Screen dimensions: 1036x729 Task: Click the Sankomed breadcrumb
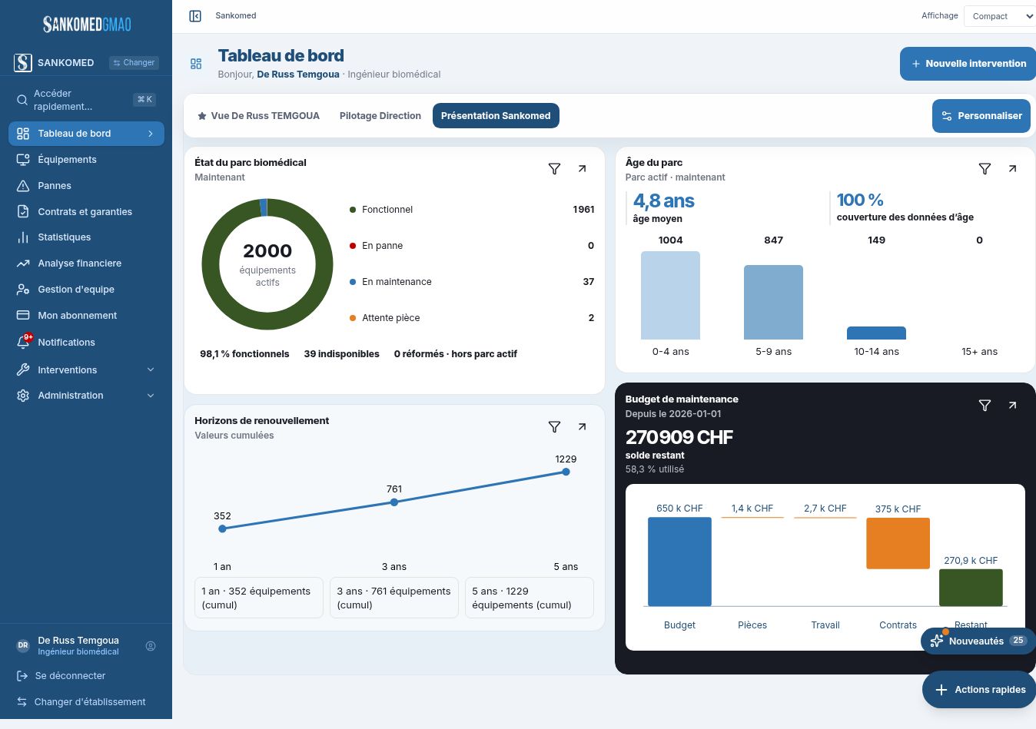[236, 16]
